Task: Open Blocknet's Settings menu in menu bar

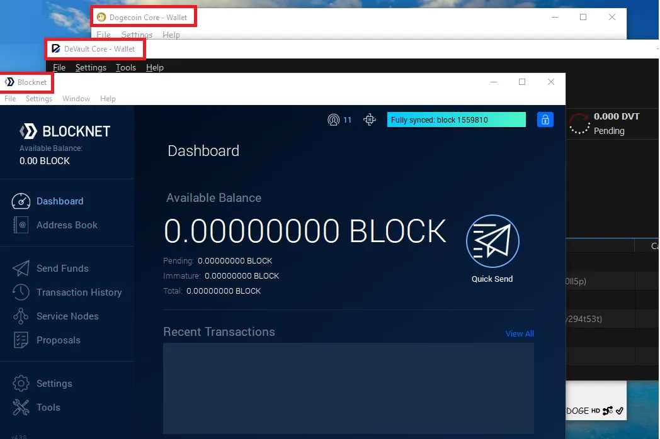Action: [38, 98]
